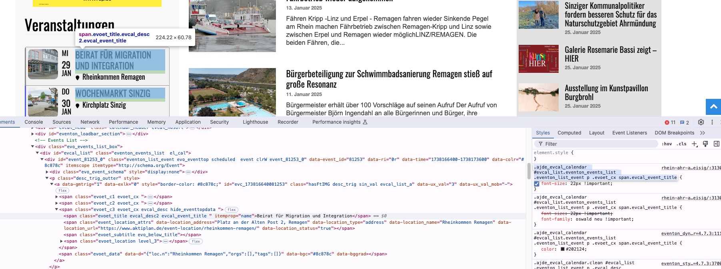
Task: Click the 'Events List' HTML comment line
Action: click(61, 141)
